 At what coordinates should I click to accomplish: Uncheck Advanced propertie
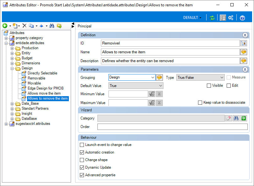pyautogui.click(x=82, y=175)
